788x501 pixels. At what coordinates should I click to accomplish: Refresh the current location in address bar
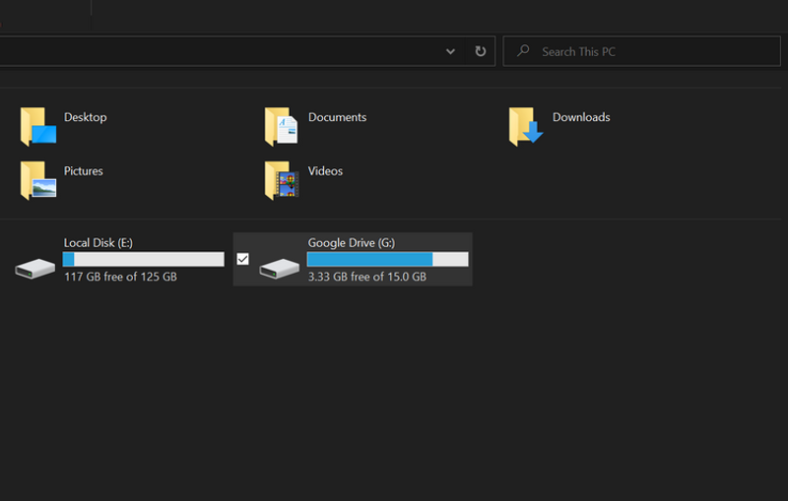(x=480, y=51)
